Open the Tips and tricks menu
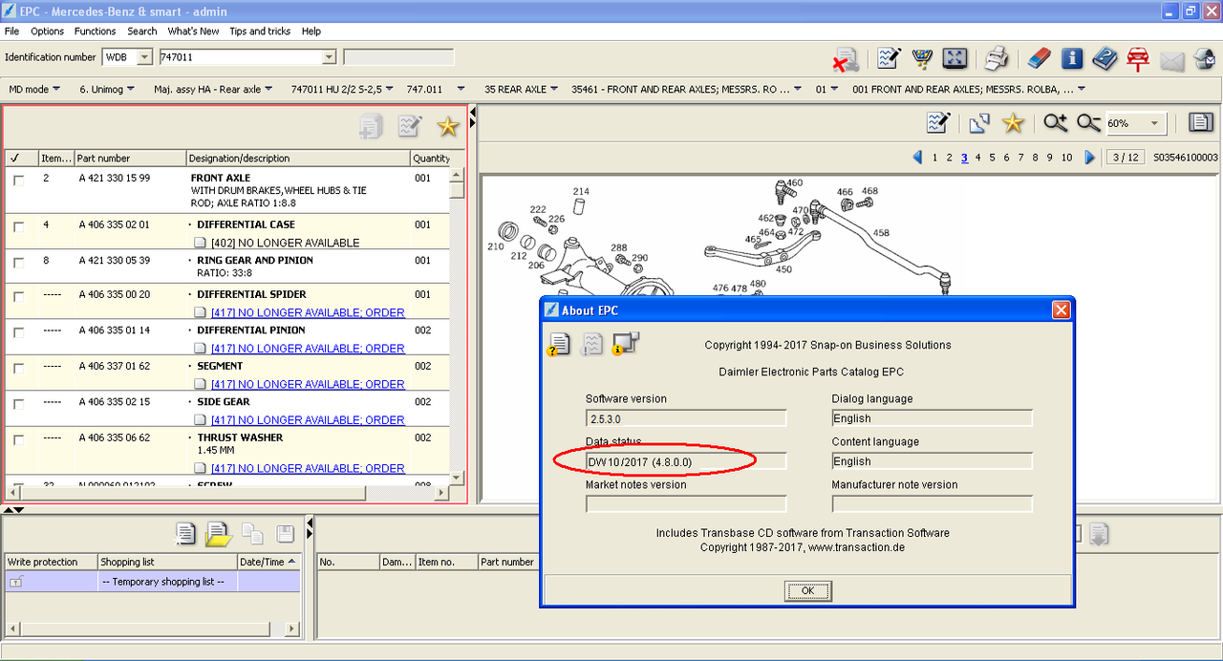 (260, 32)
